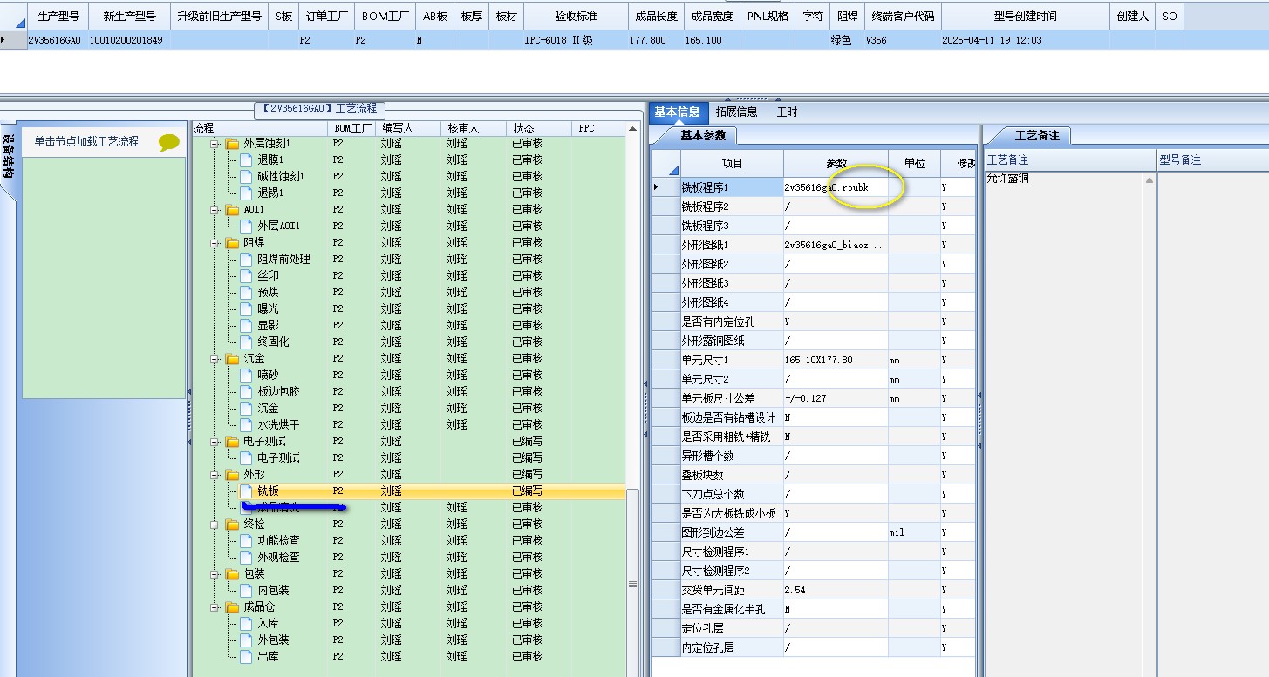Click the folder icon beside AOI1
The width and height of the screenshot is (1269, 677).
pos(232,209)
